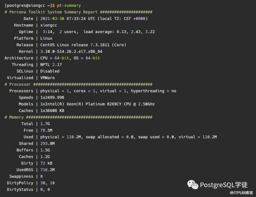Click the Total memory value 1.7G
Image resolution: width=256 pixels, height=197 pixels.
(45, 124)
